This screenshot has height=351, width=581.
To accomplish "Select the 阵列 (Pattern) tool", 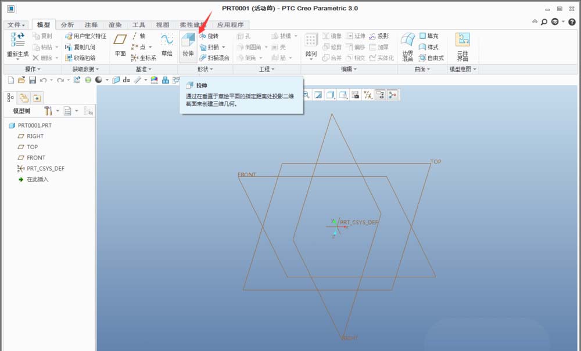I will [311, 45].
